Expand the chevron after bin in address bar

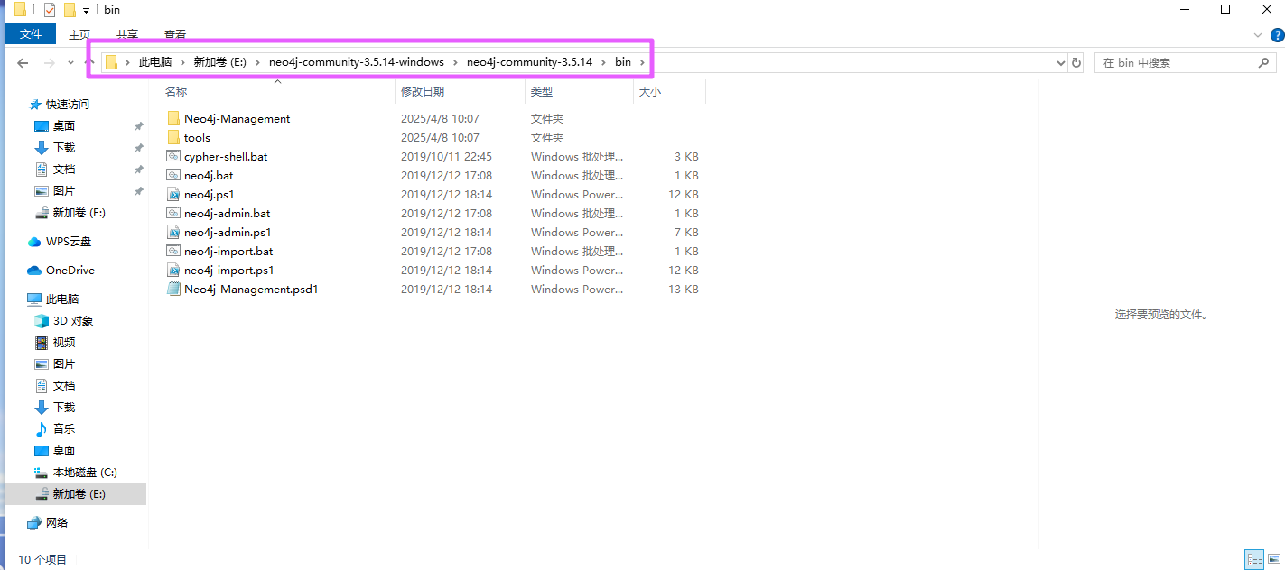642,62
